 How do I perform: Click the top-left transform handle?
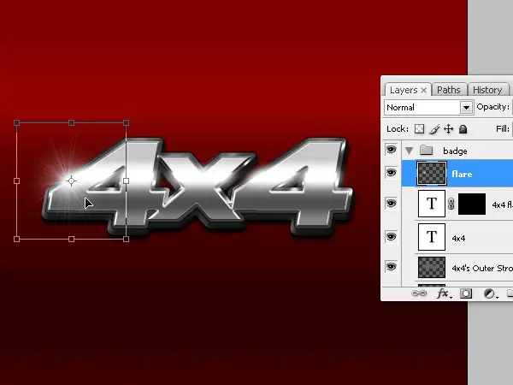point(17,122)
